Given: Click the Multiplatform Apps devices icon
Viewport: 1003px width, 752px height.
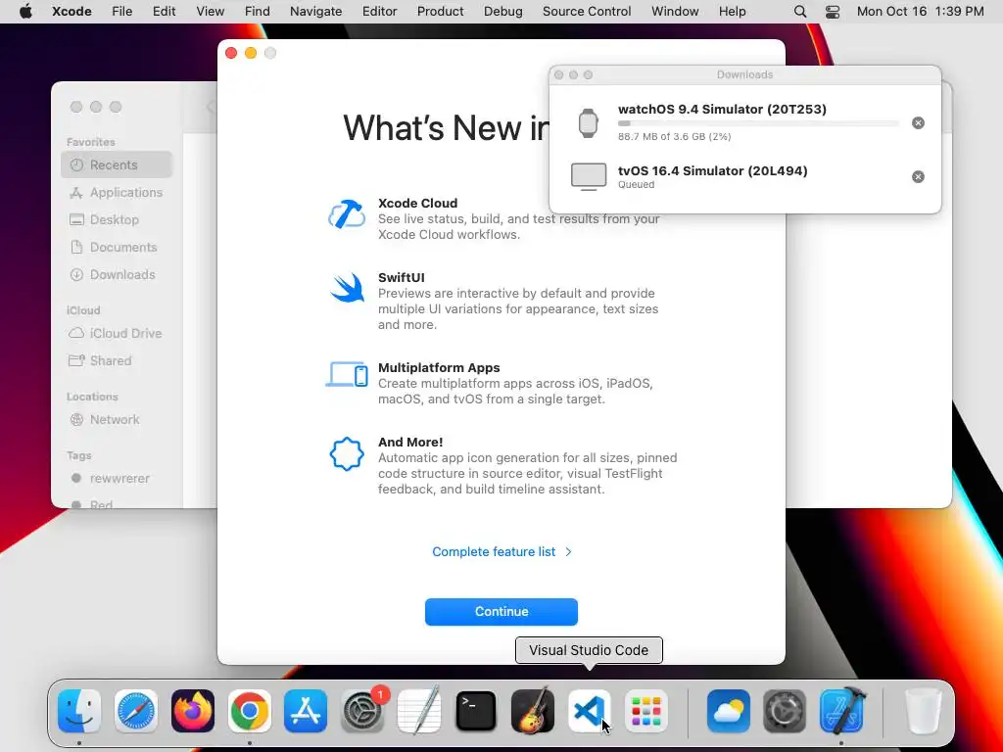Looking at the screenshot, I should tap(347, 375).
